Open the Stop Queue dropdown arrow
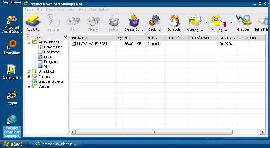Viewport: 270px width, 148px height. [x=231, y=23]
